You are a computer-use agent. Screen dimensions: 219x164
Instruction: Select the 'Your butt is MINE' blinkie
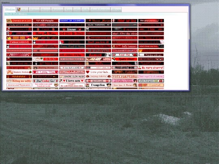(72, 68)
